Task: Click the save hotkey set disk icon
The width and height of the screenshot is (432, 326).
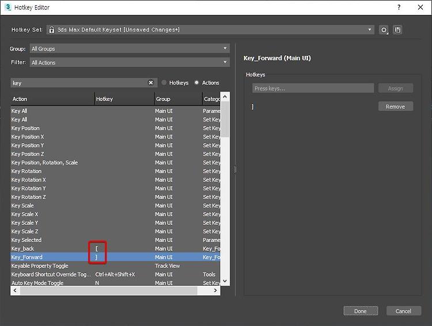Action: coord(397,30)
